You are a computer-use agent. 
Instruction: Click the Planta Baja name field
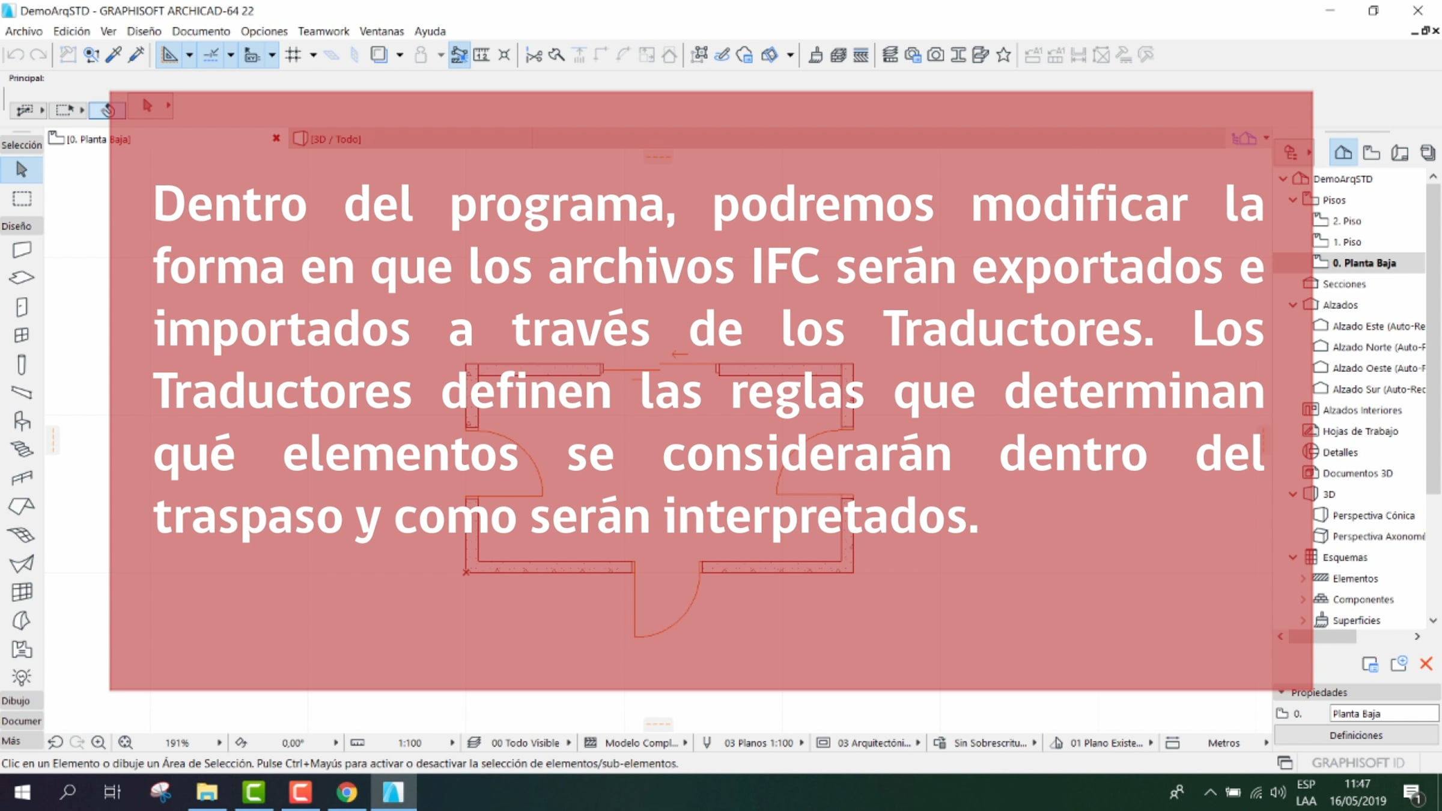point(1382,714)
